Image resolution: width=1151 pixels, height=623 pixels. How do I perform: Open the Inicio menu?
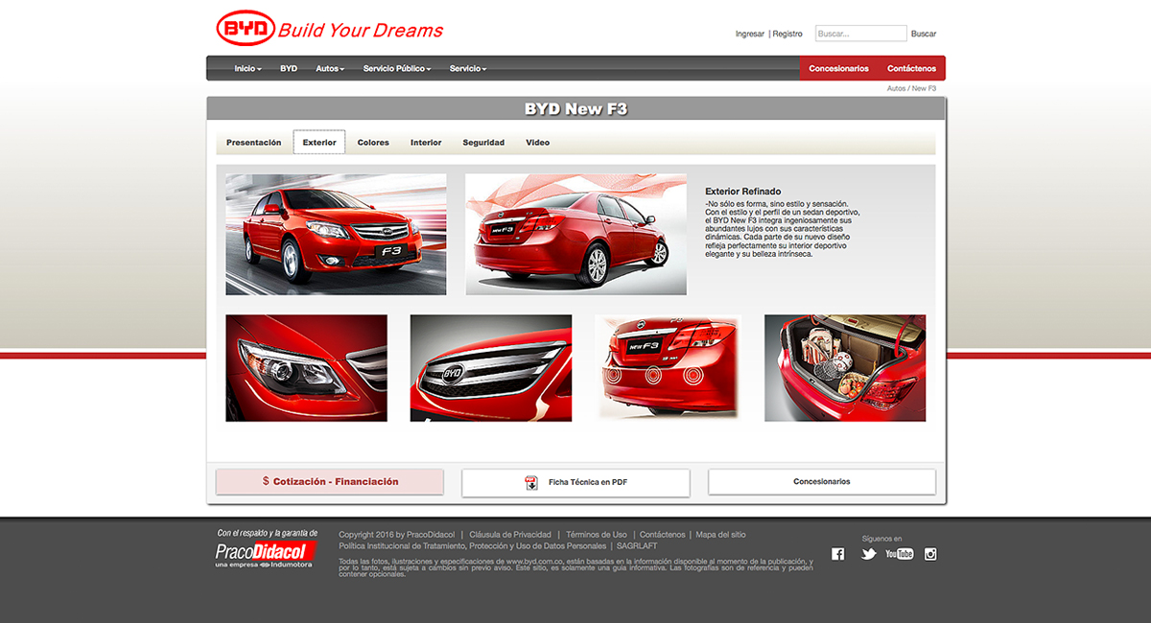point(247,68)
